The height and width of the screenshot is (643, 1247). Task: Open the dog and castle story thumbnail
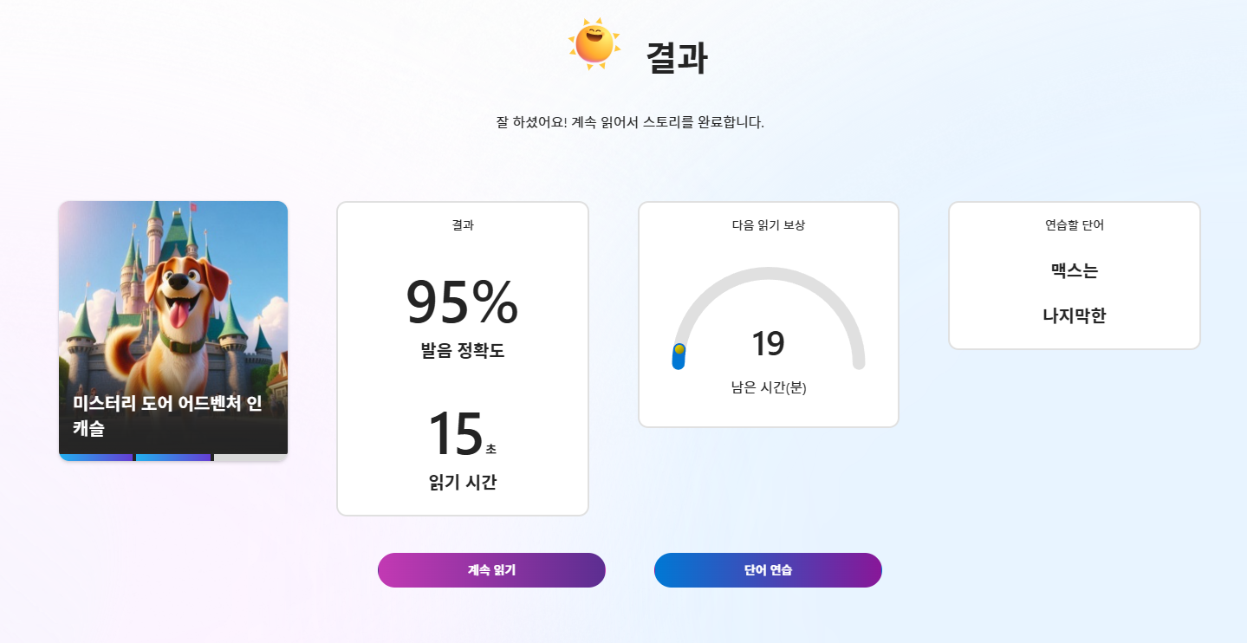(x=173, y=330)
